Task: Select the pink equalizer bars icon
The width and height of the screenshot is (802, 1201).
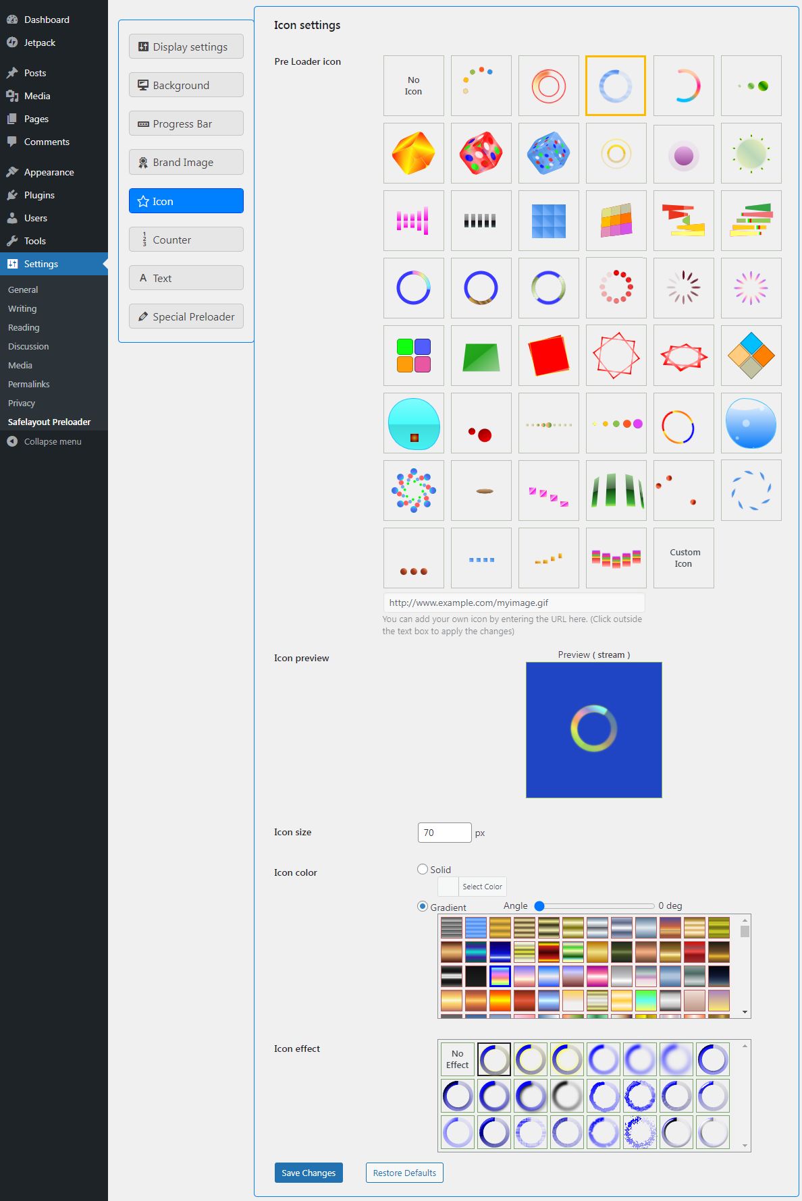Action: 413,221
